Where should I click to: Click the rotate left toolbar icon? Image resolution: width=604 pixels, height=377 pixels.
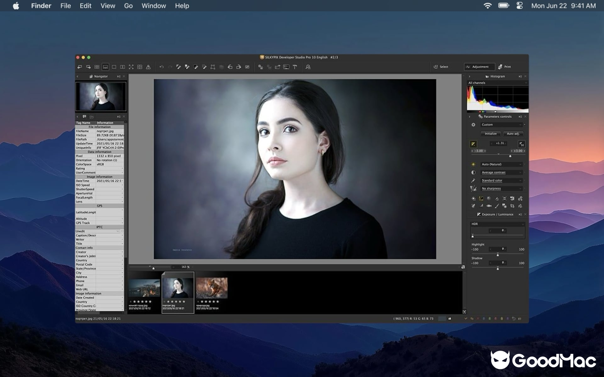[x=230, y=67]
